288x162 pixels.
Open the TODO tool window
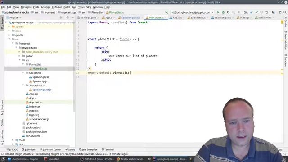pos(12,150)
